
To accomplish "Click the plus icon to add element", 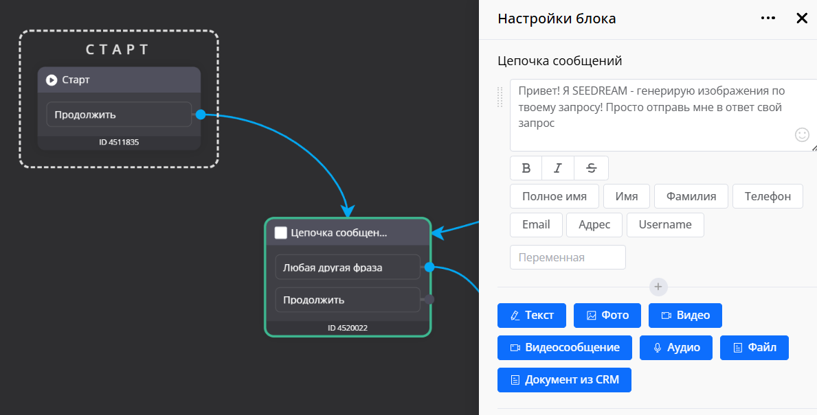I will pyautogui.click(x=658, y=287).
